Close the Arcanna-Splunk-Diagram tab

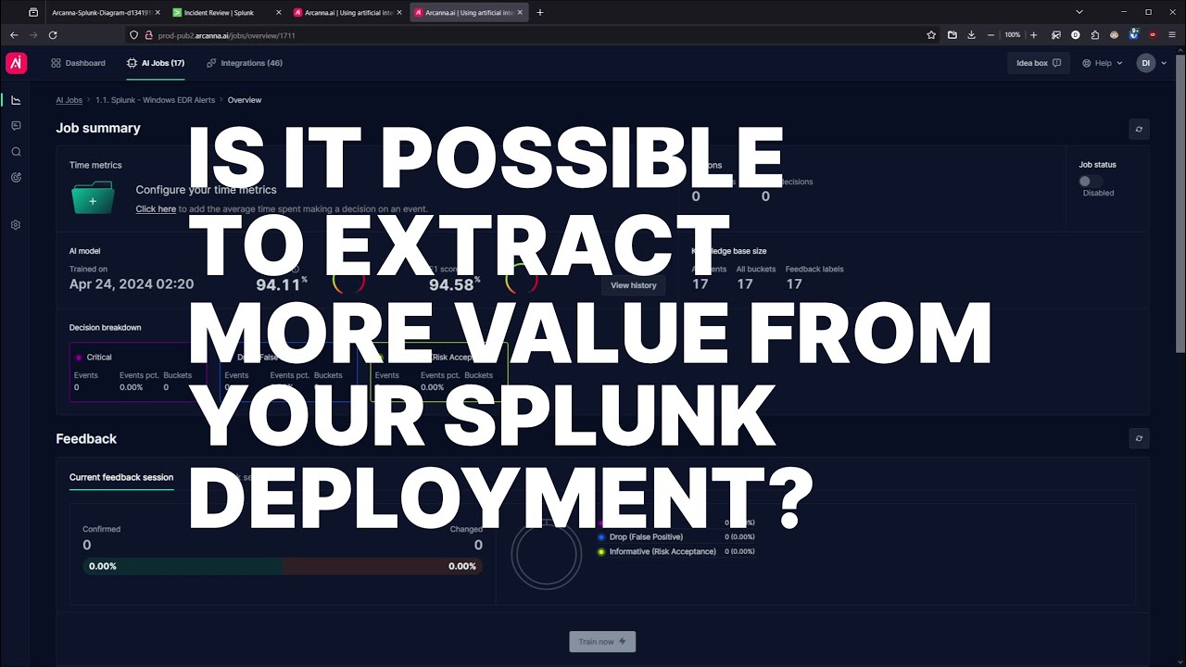point(159,12)
